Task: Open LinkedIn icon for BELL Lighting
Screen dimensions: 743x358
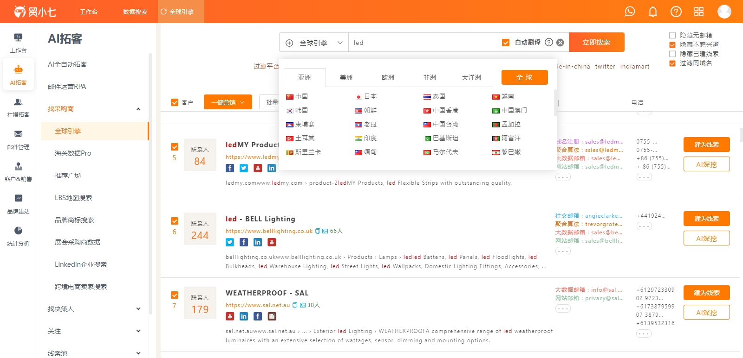Action: click(258, 242)
